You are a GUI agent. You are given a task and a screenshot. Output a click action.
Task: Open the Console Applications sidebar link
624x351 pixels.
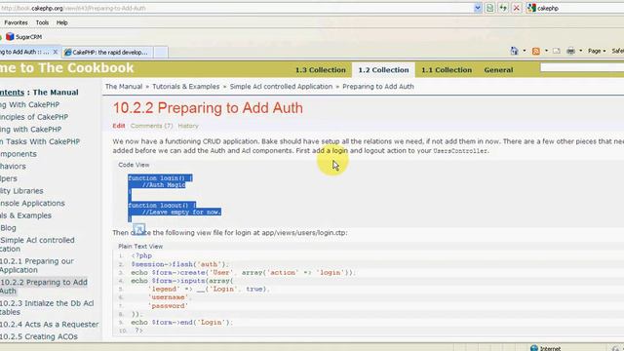point(32,204)
